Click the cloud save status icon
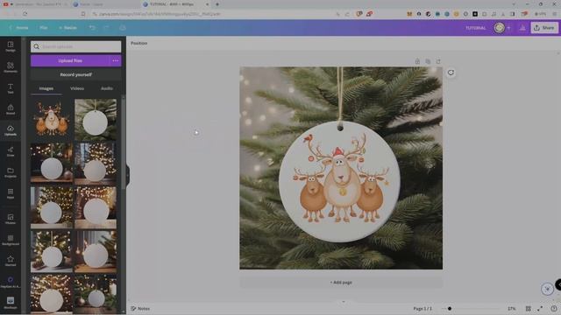561x315 pixels. (x=123, y=27)
